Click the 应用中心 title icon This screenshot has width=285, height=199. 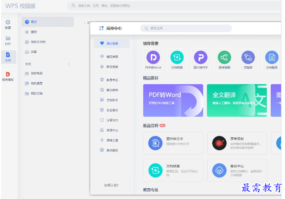point(101,28)
